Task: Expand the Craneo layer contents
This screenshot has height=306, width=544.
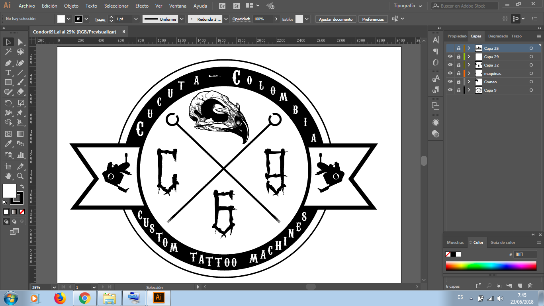Action: (469, 82)
